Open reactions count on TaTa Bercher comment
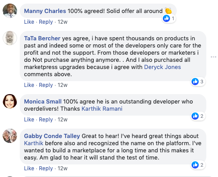Screen dimensions: 218x177 pos(198,82)
